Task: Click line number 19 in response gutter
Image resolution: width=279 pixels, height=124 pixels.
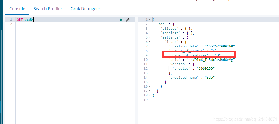Action: [x=146, y=100]
